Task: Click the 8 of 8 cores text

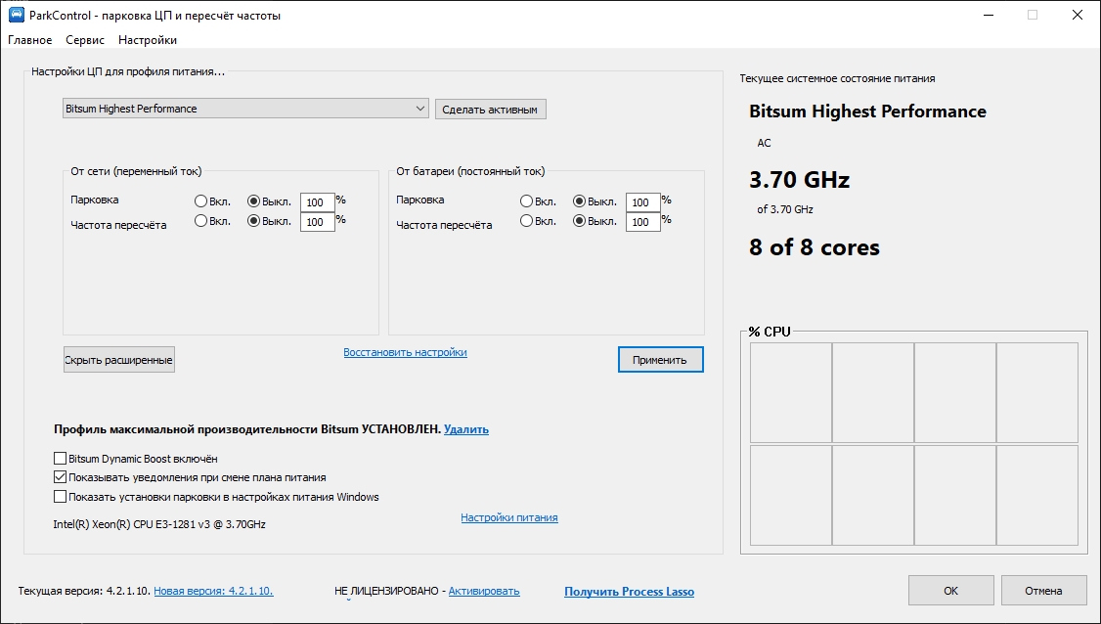Action: click(x=815, y=247)
